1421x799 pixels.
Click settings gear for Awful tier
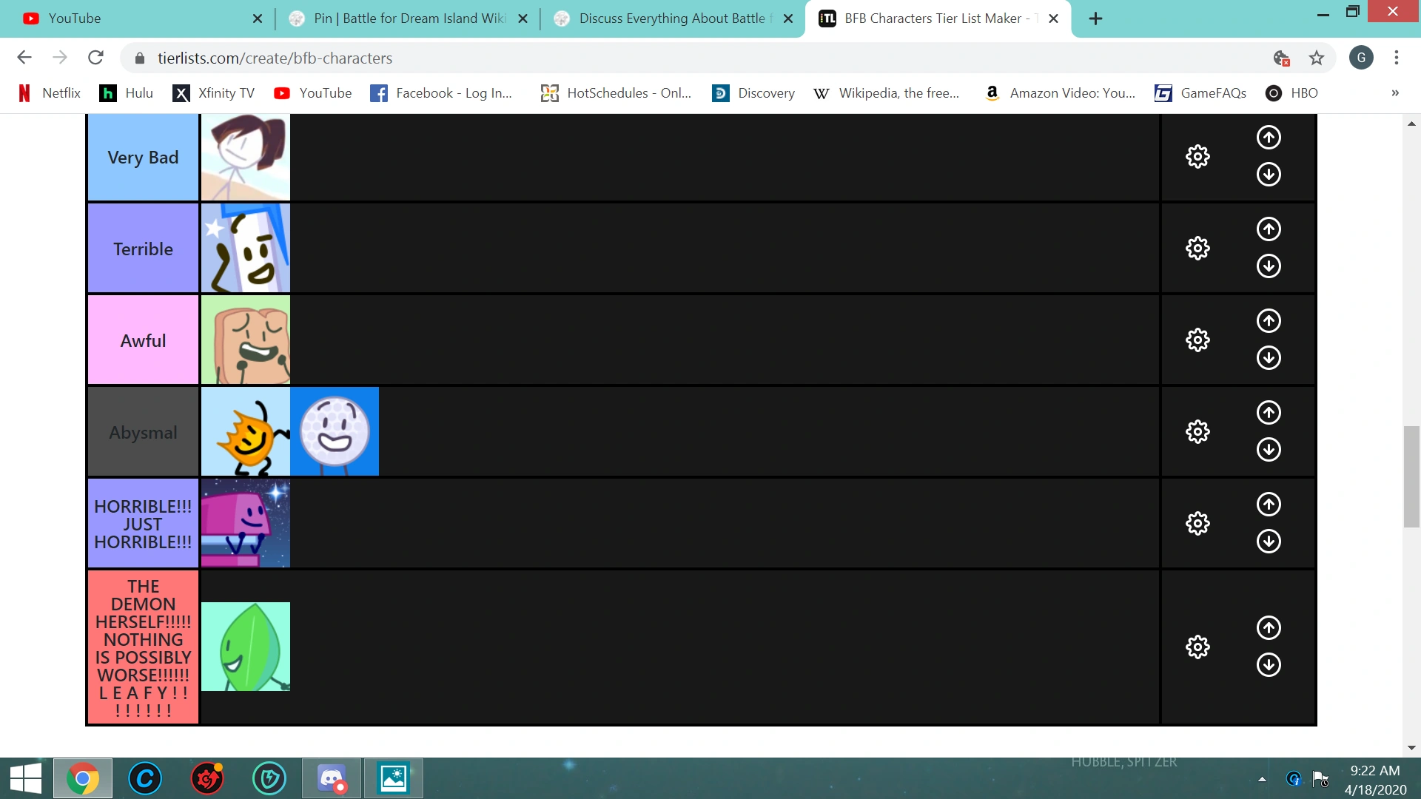(1197, 340)
